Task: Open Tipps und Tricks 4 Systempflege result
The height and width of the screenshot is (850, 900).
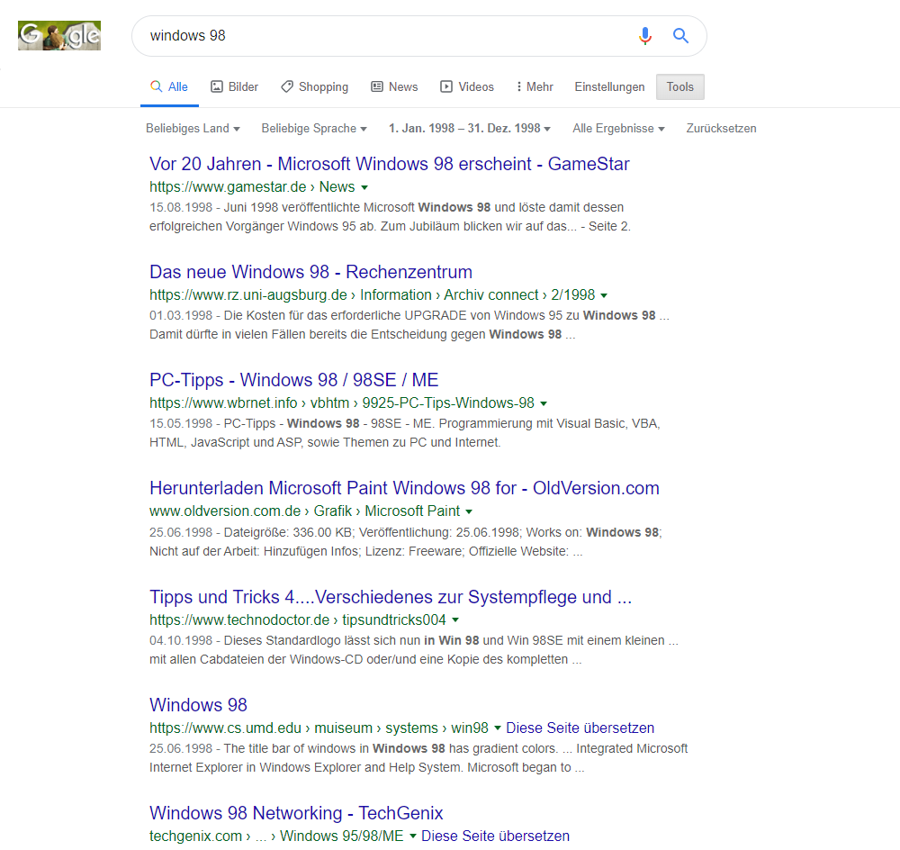Action: (x=391, y=597)
